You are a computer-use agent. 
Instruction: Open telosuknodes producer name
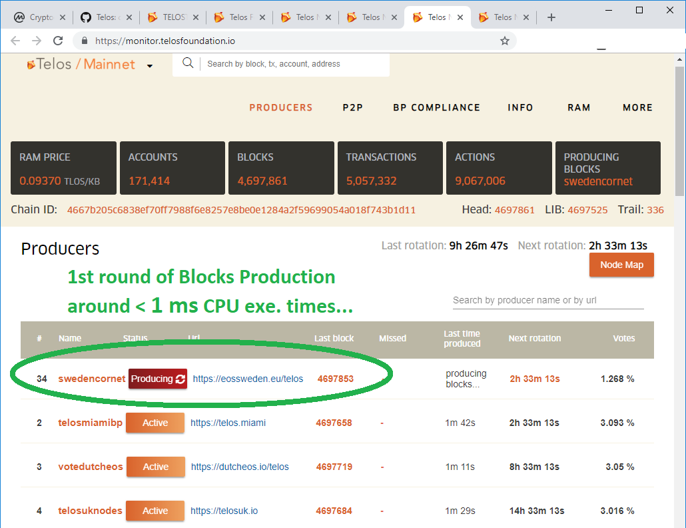90,511
